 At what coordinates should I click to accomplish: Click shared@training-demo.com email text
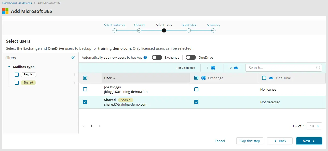click(x=126, y=104)
